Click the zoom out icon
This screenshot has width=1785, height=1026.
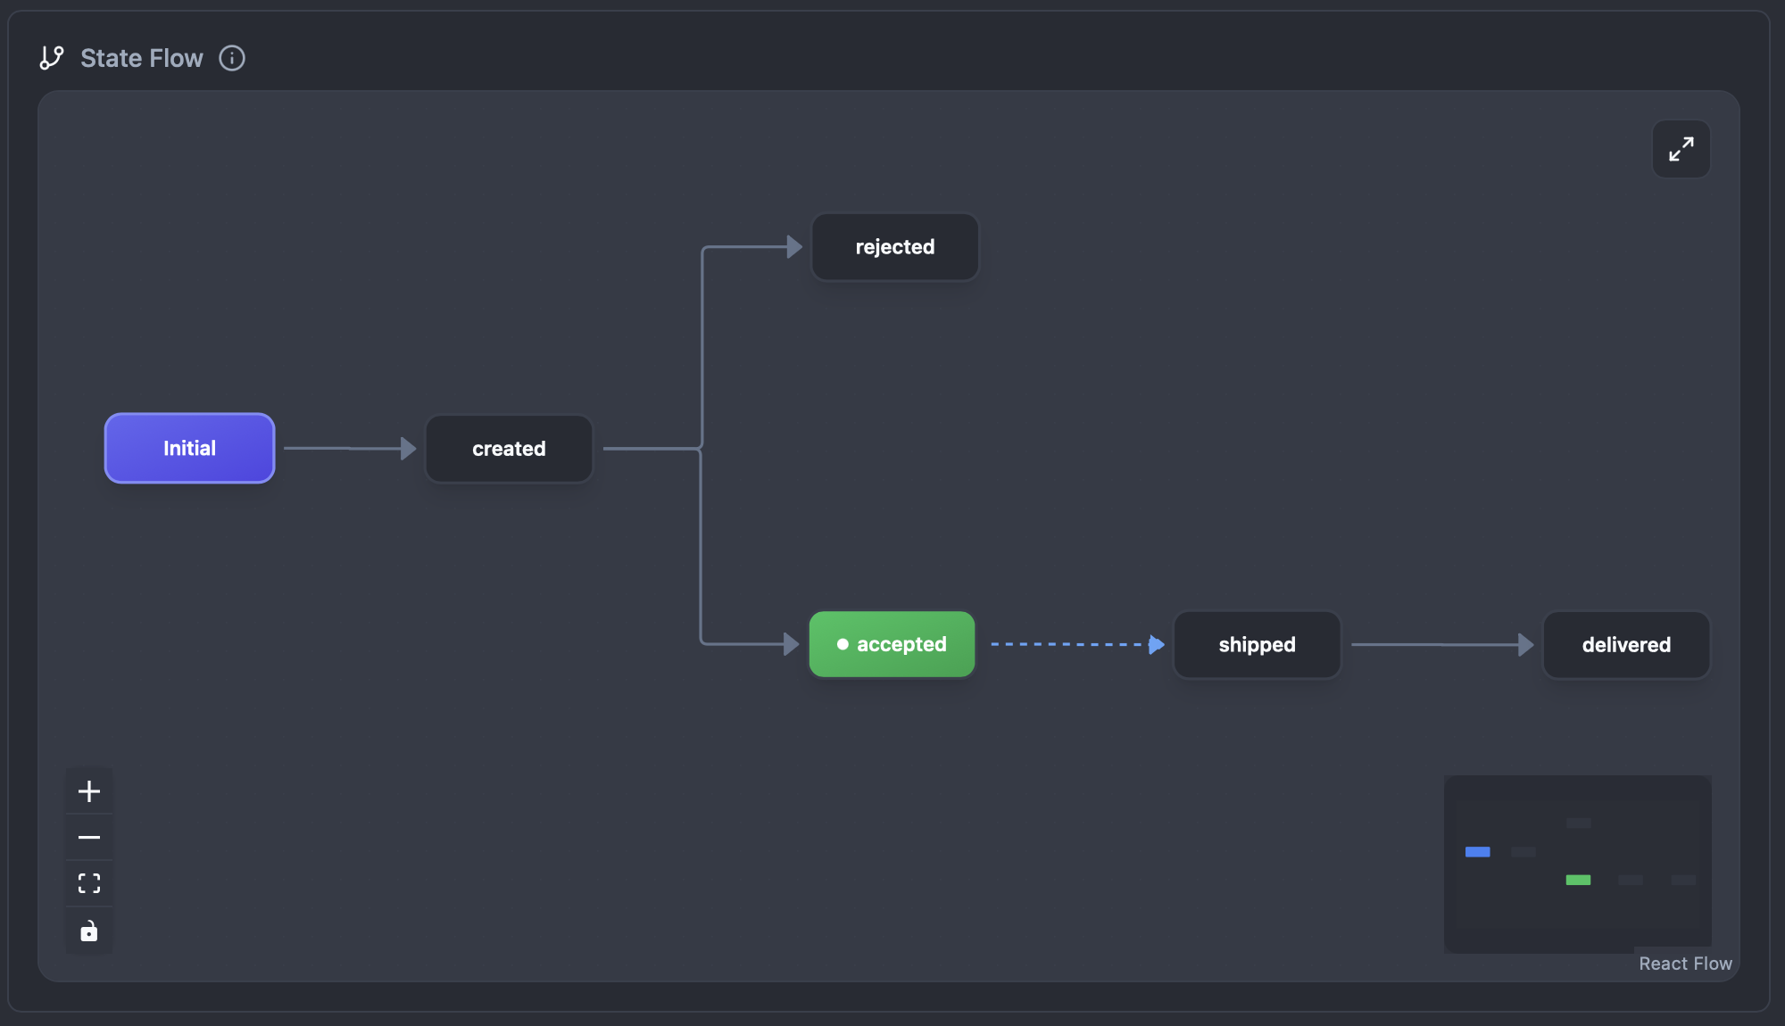point(88,837)
